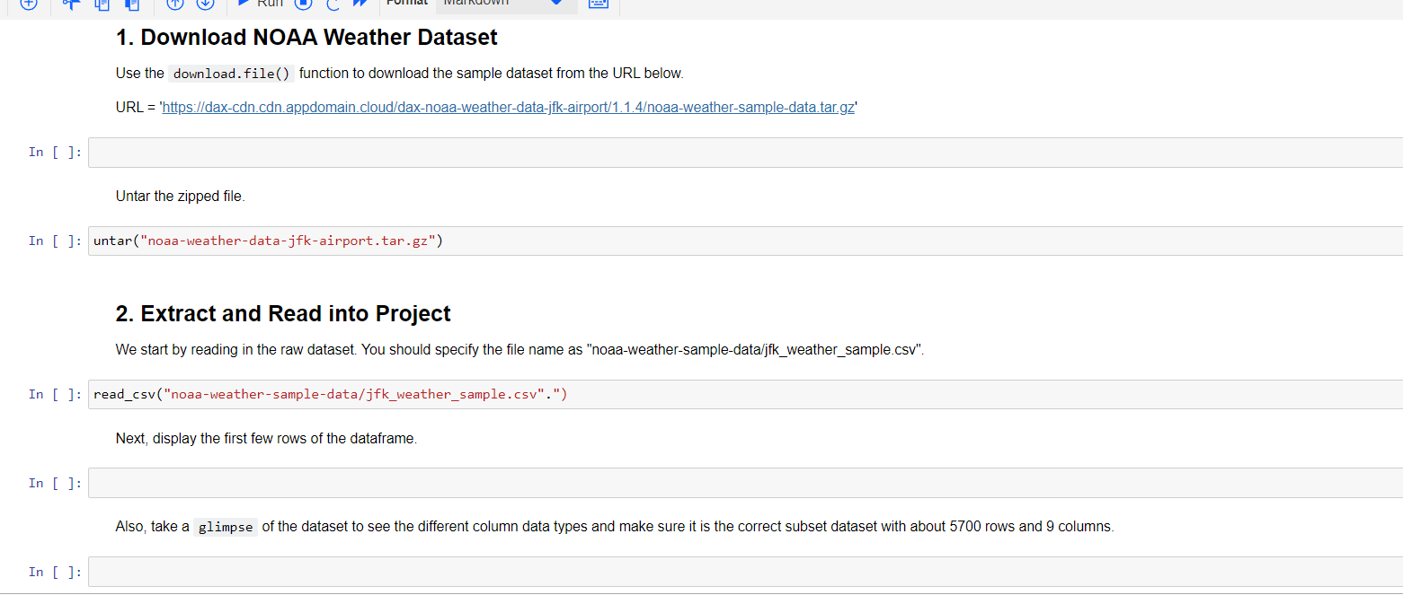Click the 'Download NOAA Weather Dataset' heading
The width and height of the screenshot is (1403, 604).
point(306,38)
